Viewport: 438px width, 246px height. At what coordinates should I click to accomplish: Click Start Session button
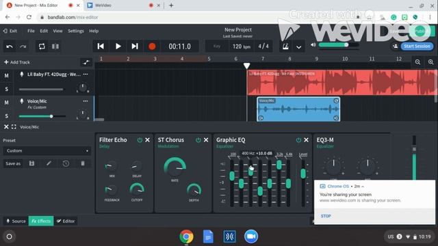[x=417, y=46]
